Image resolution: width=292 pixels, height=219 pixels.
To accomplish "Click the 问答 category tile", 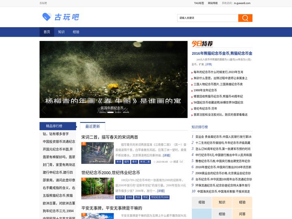I will [x=242, y=214].
